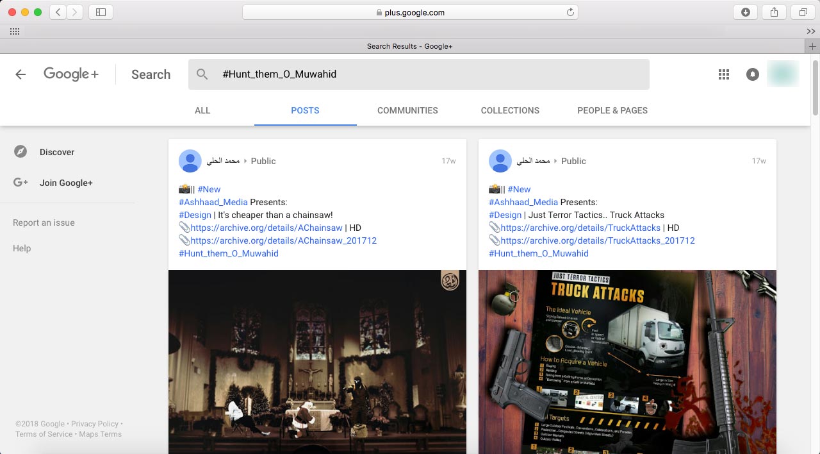The height and width of the screenshot is (454, 820).
Task: Open the Google apps grid
Action: point(724,74)
